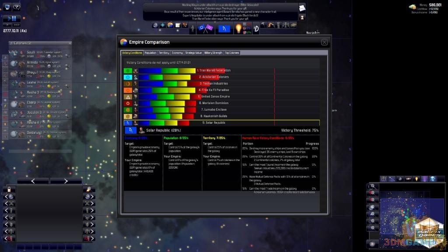Cycle forward with red ship right arrow
Image resolution: width=448 pixels, height=252 pixels.
pos(89,238)
